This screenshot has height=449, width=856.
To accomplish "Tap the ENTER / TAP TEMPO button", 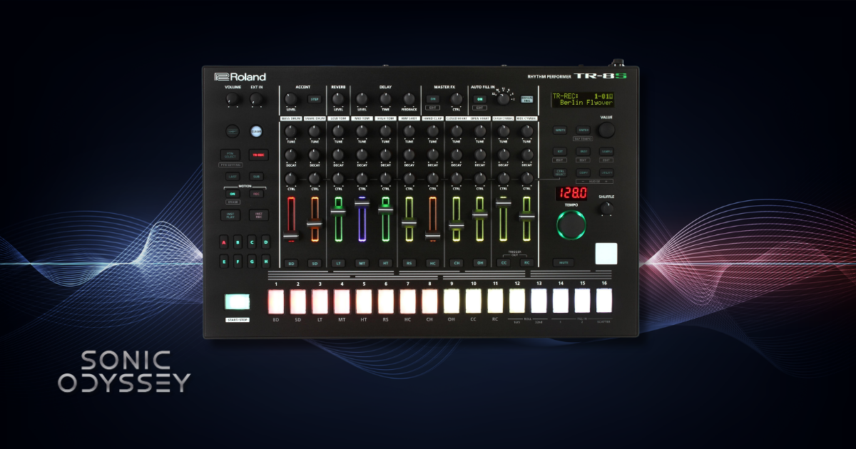I will (583, 130).
